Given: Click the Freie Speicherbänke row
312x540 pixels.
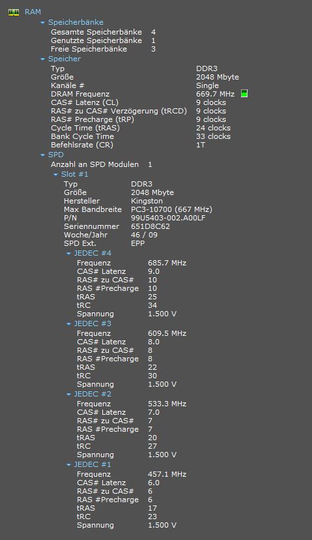Looking at the screenshot, I should [x=103, y=50].
